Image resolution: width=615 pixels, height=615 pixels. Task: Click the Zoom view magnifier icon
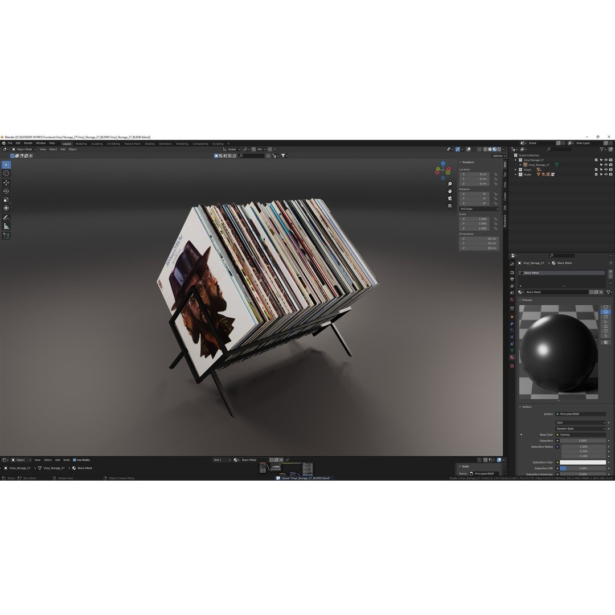[x=450, y=184]
